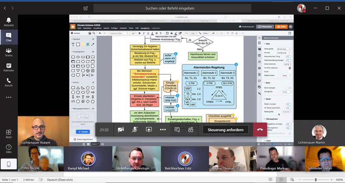345x183 pixels.
Task: Toggle italic formatting in Lucidchart toolbar
Action: tap(144, 34)
